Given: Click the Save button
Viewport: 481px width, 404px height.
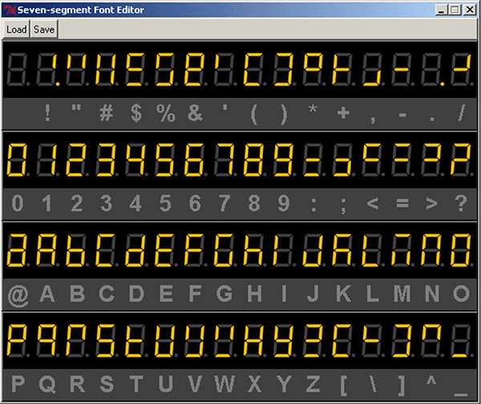Looking at the screenshot, I should (45, 29).
